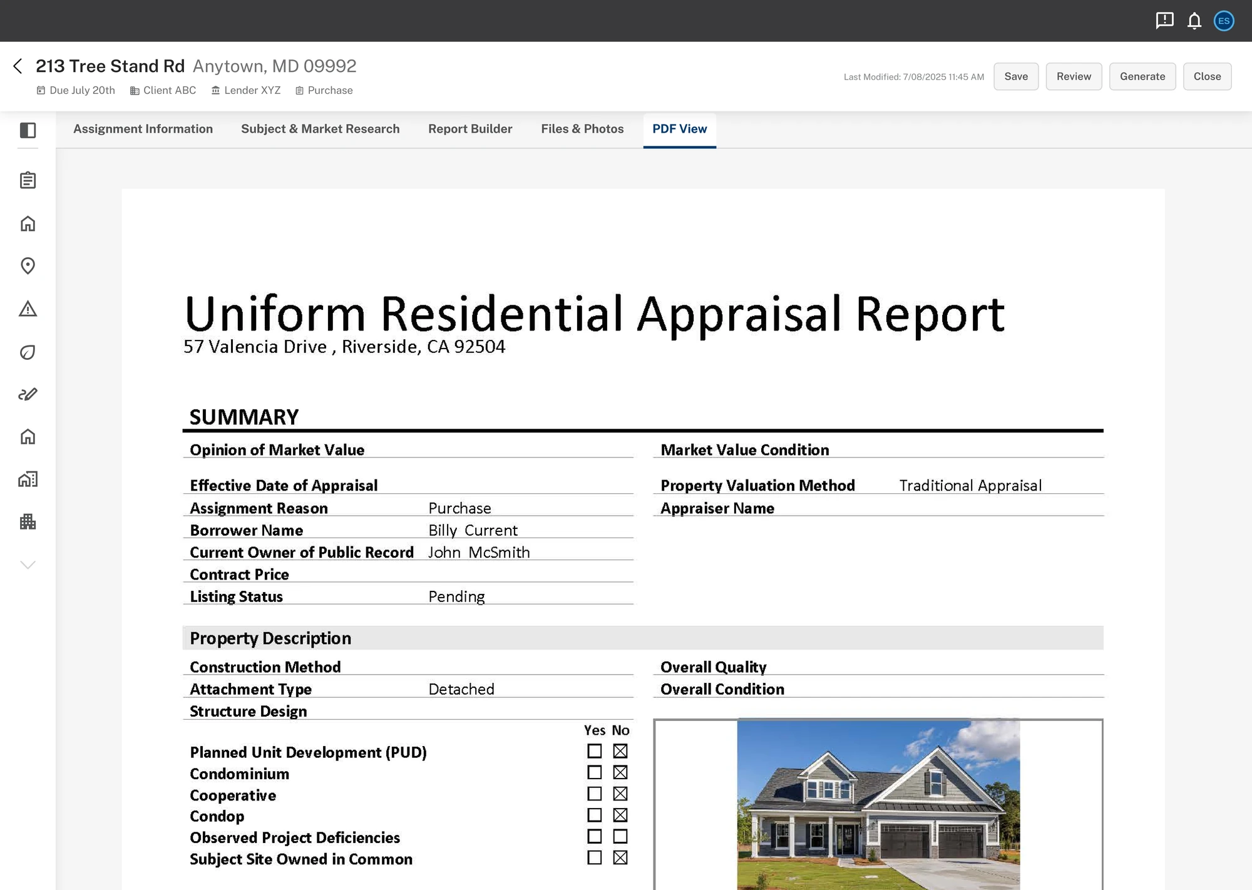This screenshot has width=1252, height=890.
Task: Select the signature pen icon in sidebar
Action: pos(28,394)
